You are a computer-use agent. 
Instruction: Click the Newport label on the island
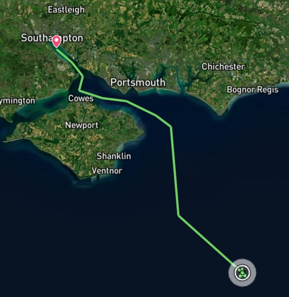click(x=82, y=125)
